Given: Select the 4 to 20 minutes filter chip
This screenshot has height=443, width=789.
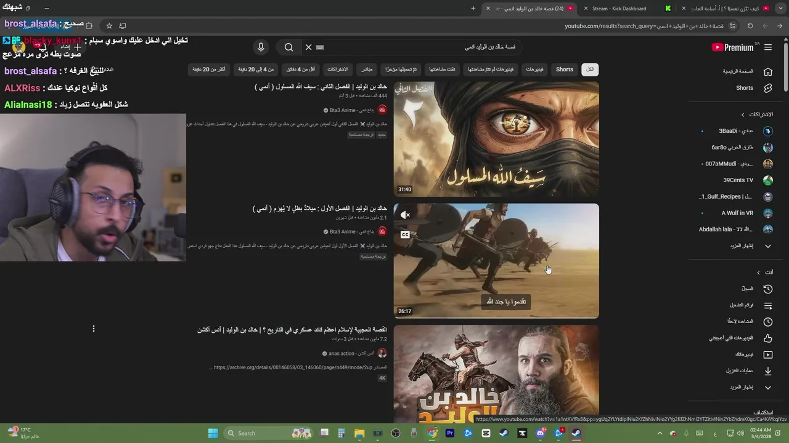Looking at the screenshot, I should pos(256,70).
